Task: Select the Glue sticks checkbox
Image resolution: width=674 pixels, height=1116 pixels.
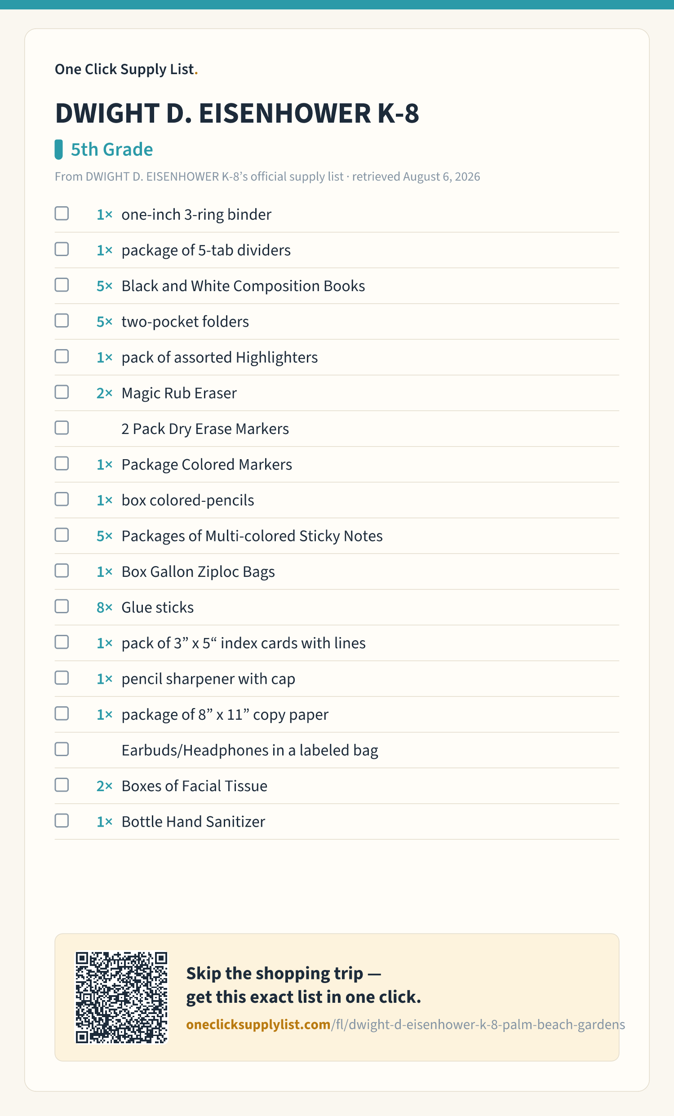Action: tap(62, 607)
